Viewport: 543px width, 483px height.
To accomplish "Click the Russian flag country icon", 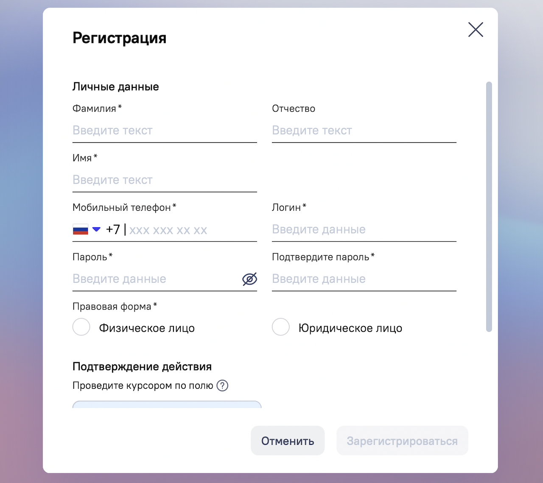I will click(x=81, y=229).
